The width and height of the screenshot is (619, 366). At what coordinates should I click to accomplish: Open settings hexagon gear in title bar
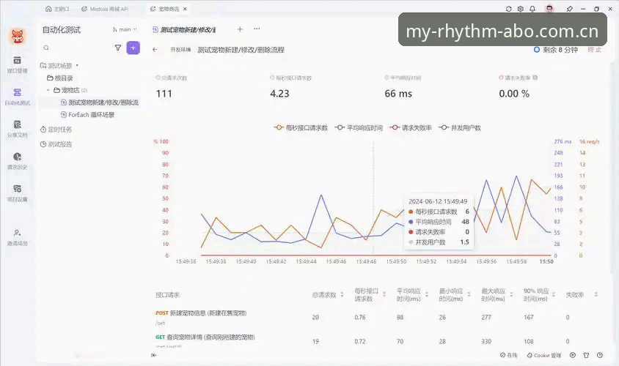pos(520,9)
